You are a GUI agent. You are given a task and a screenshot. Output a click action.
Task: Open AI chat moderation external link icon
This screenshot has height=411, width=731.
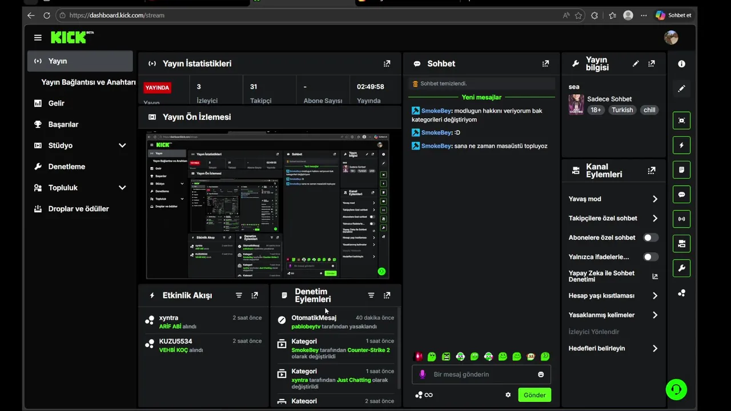(x=655, y=276)
